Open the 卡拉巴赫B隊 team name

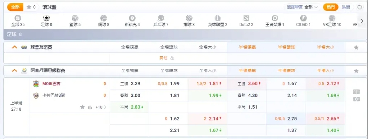(53, 95)
